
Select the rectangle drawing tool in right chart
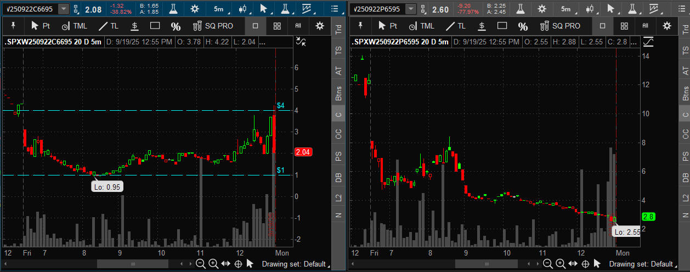(x=502, y=26)
